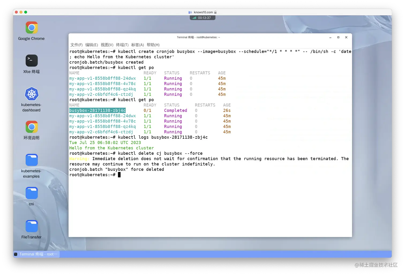The height and width of the screenshot is (275, 405).
Task: Open the 编辑(E) menu
Action: [x=92, y=45]
